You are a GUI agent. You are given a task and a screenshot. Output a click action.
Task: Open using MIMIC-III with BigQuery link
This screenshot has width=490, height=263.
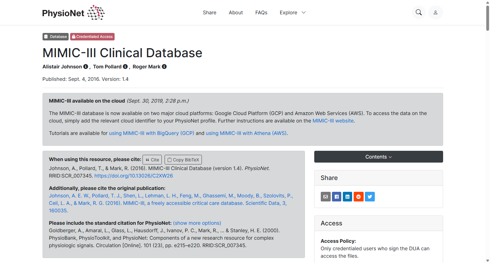[x=152, y=133]
